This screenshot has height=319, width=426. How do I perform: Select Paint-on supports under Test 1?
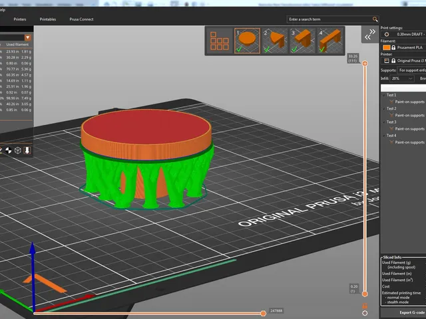[x=410, y=102]
